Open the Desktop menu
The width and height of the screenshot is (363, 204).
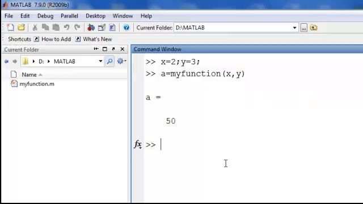95,16
